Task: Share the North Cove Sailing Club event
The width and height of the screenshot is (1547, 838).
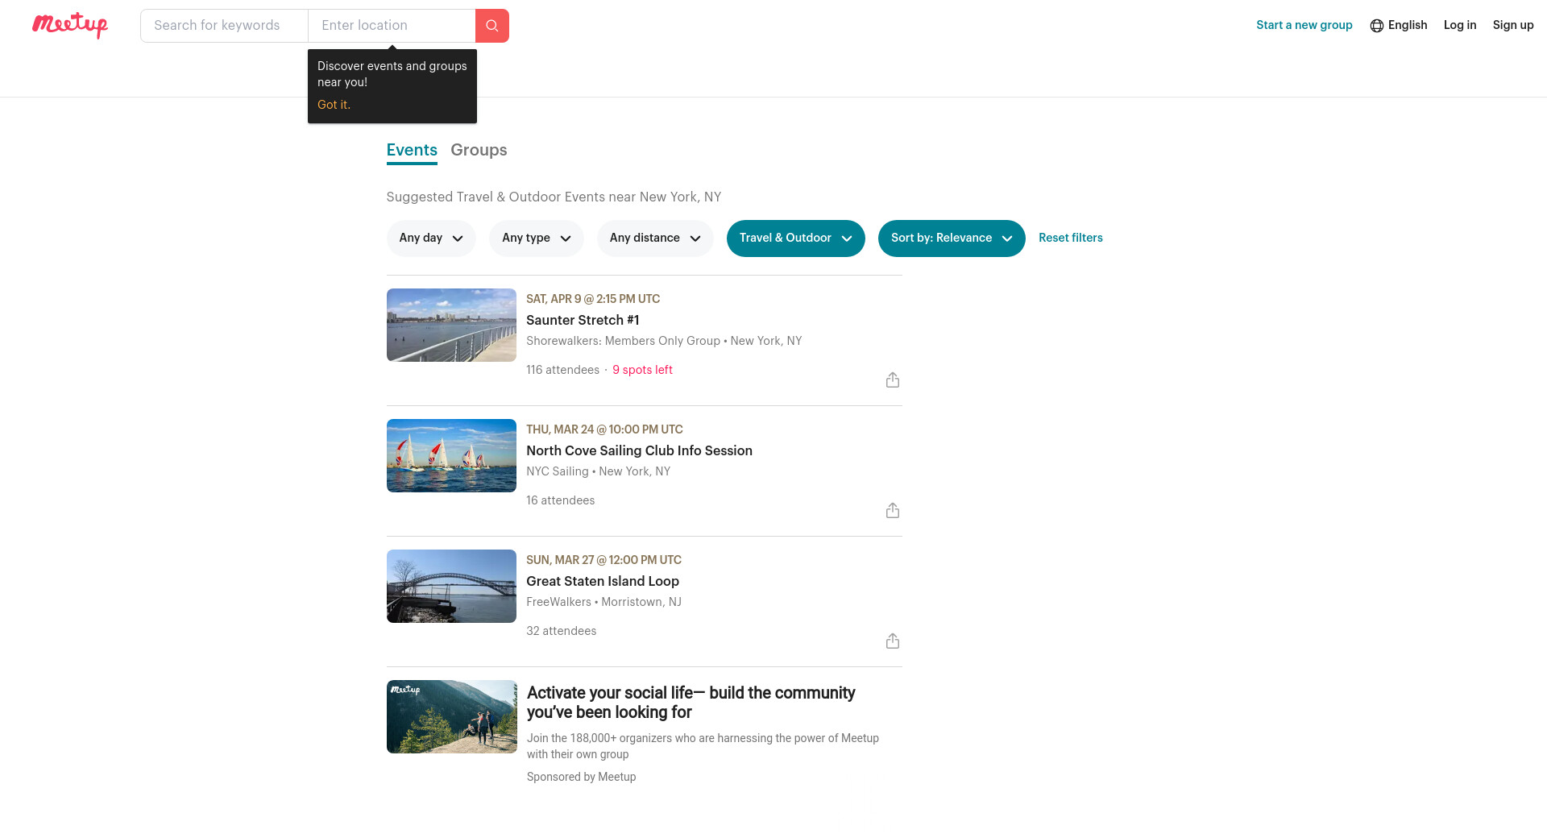Action: 892,511
